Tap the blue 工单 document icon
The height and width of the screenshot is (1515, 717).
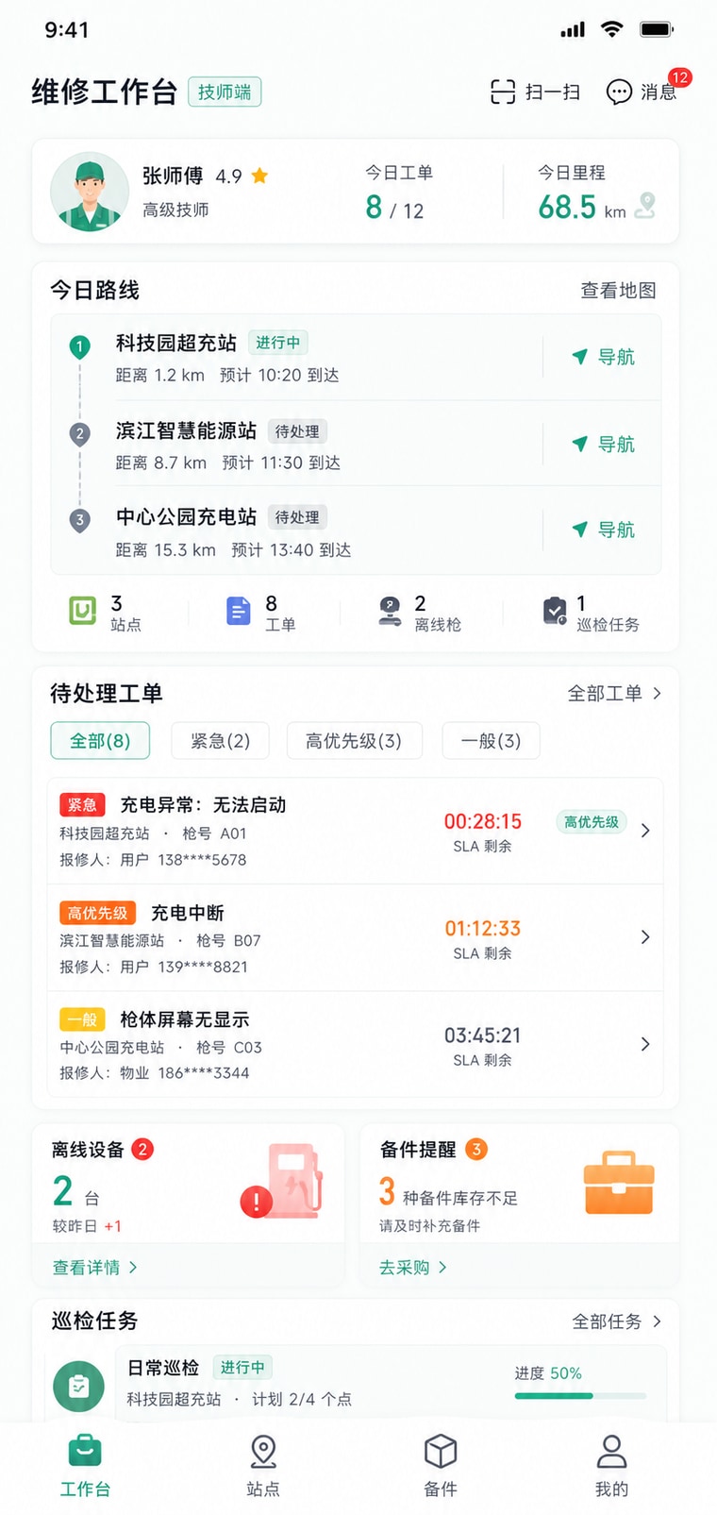239,612
